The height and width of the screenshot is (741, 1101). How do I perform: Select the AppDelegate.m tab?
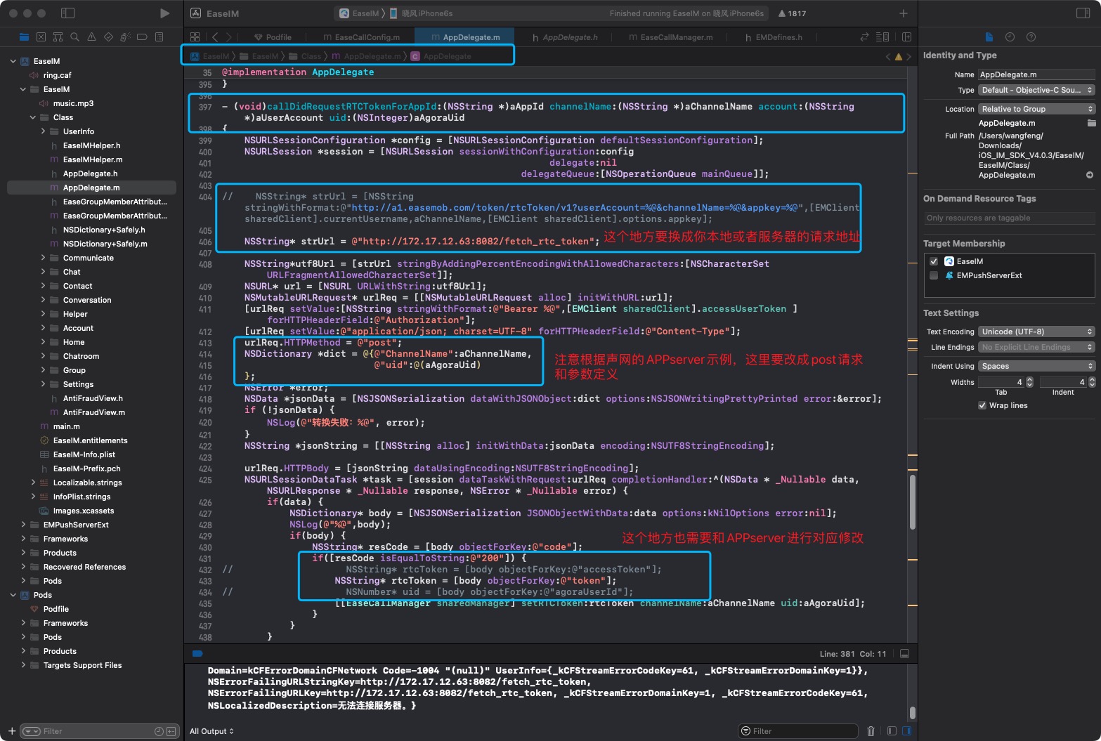(464, 37)
